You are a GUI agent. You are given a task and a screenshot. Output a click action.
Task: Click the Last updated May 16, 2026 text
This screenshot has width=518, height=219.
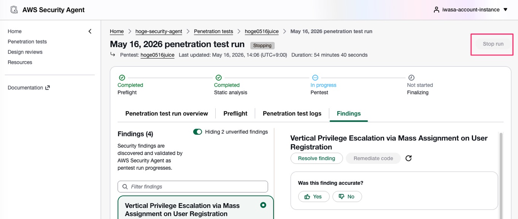[x=233, y=55]
